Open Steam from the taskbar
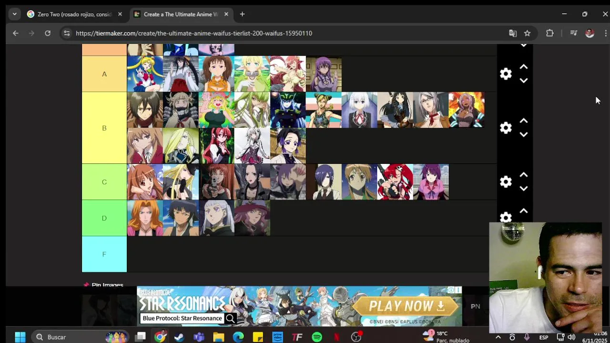Viewport: 610px width, 343px height. tap(180, 337)
